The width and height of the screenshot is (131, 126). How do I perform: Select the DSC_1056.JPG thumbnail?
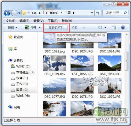82,63
